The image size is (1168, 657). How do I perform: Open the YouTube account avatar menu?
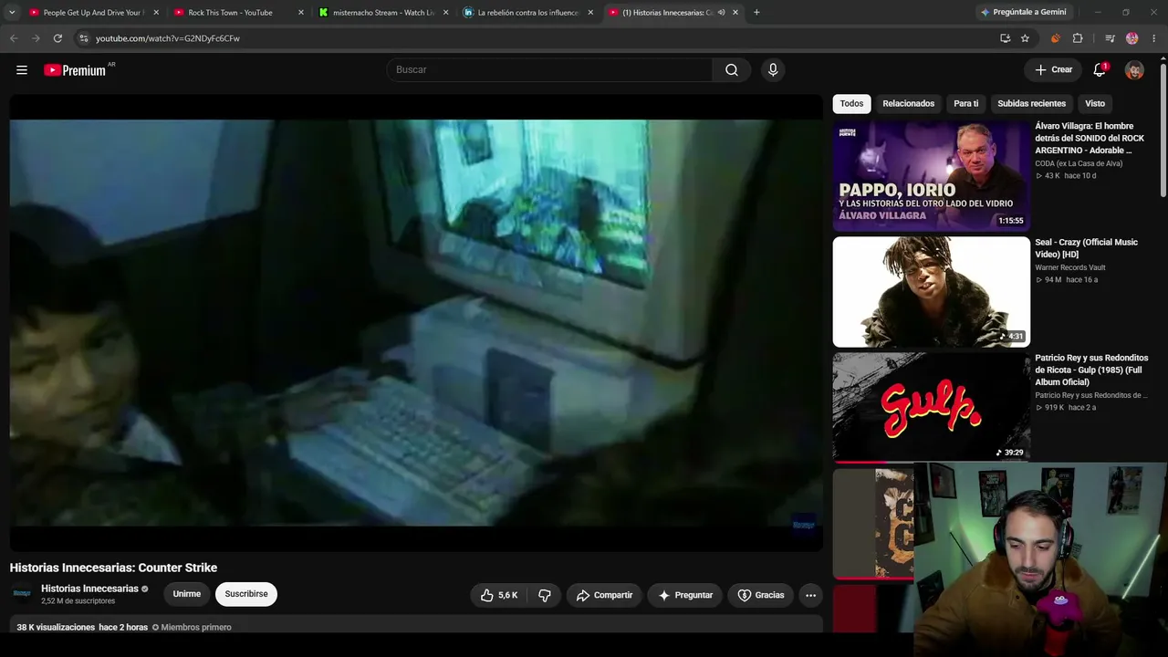pos(1134,70)
